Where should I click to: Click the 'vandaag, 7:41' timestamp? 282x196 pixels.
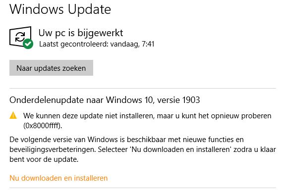click(x=132, y=44)
